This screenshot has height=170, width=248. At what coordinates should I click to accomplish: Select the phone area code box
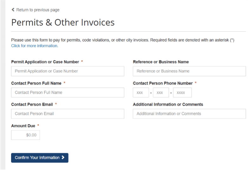(141, 93)
